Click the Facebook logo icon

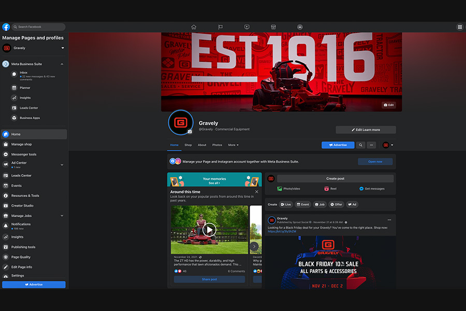coord(6,27)
